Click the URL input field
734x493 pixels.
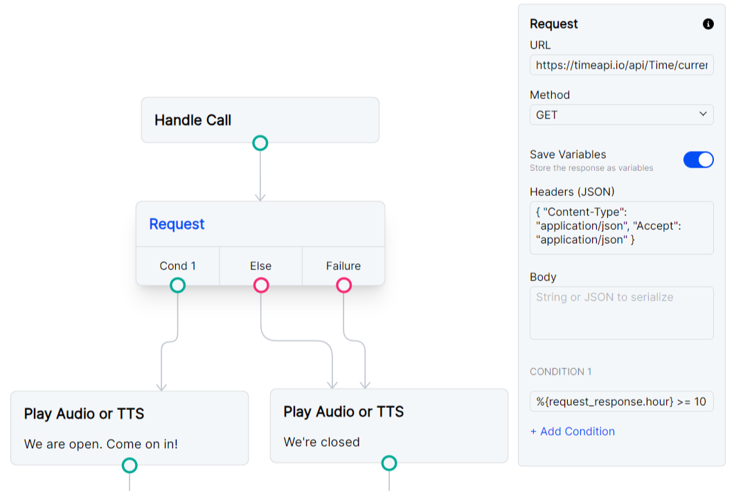[621, 65]
